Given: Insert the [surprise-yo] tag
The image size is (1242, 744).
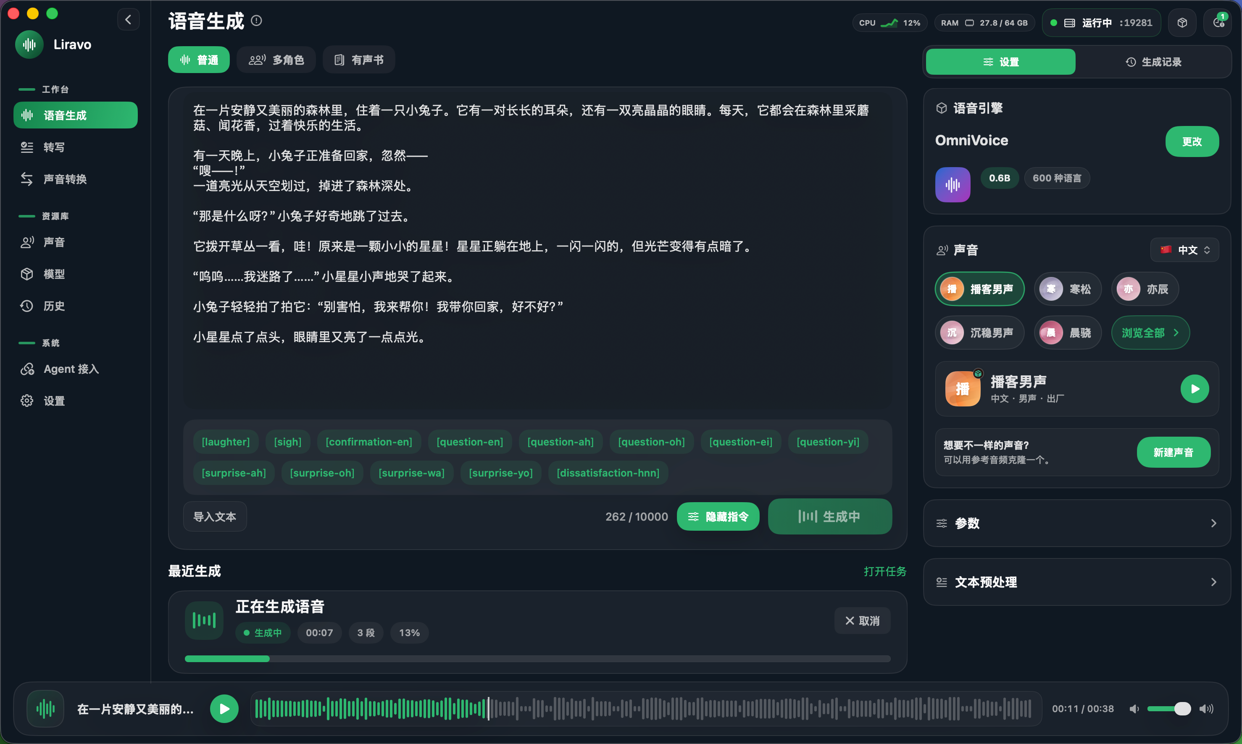Looking at the screenshot, I should point(500,473).
